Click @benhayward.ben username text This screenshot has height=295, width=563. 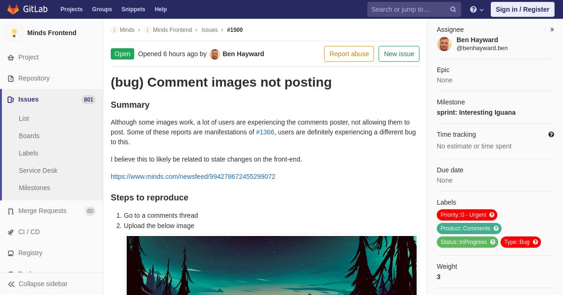click(x=482, y=48)
